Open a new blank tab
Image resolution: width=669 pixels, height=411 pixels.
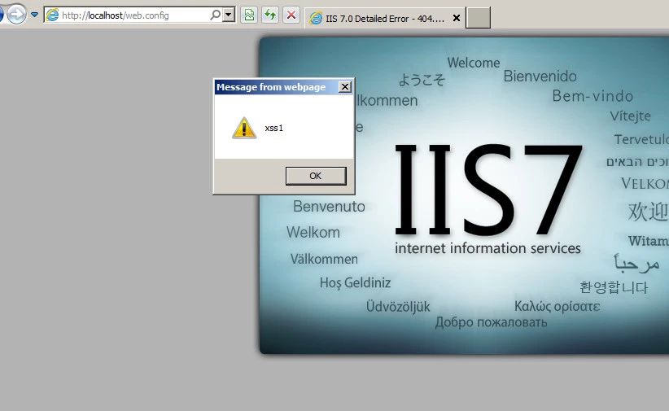478,18
